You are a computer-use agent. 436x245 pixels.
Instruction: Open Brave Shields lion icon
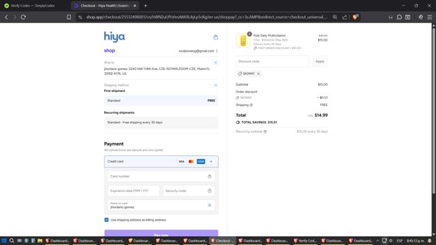click(x=355, y=17)
